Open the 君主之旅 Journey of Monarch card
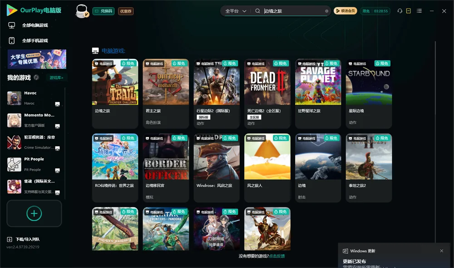Image resolution: width=454 pixels, height=268 pixels. click(166, 93)
